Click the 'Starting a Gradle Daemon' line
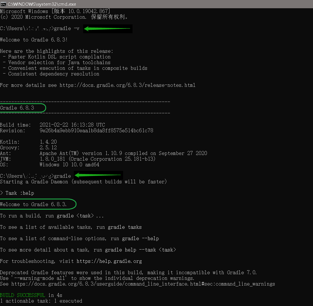313x306 pixels. (83, 182)
